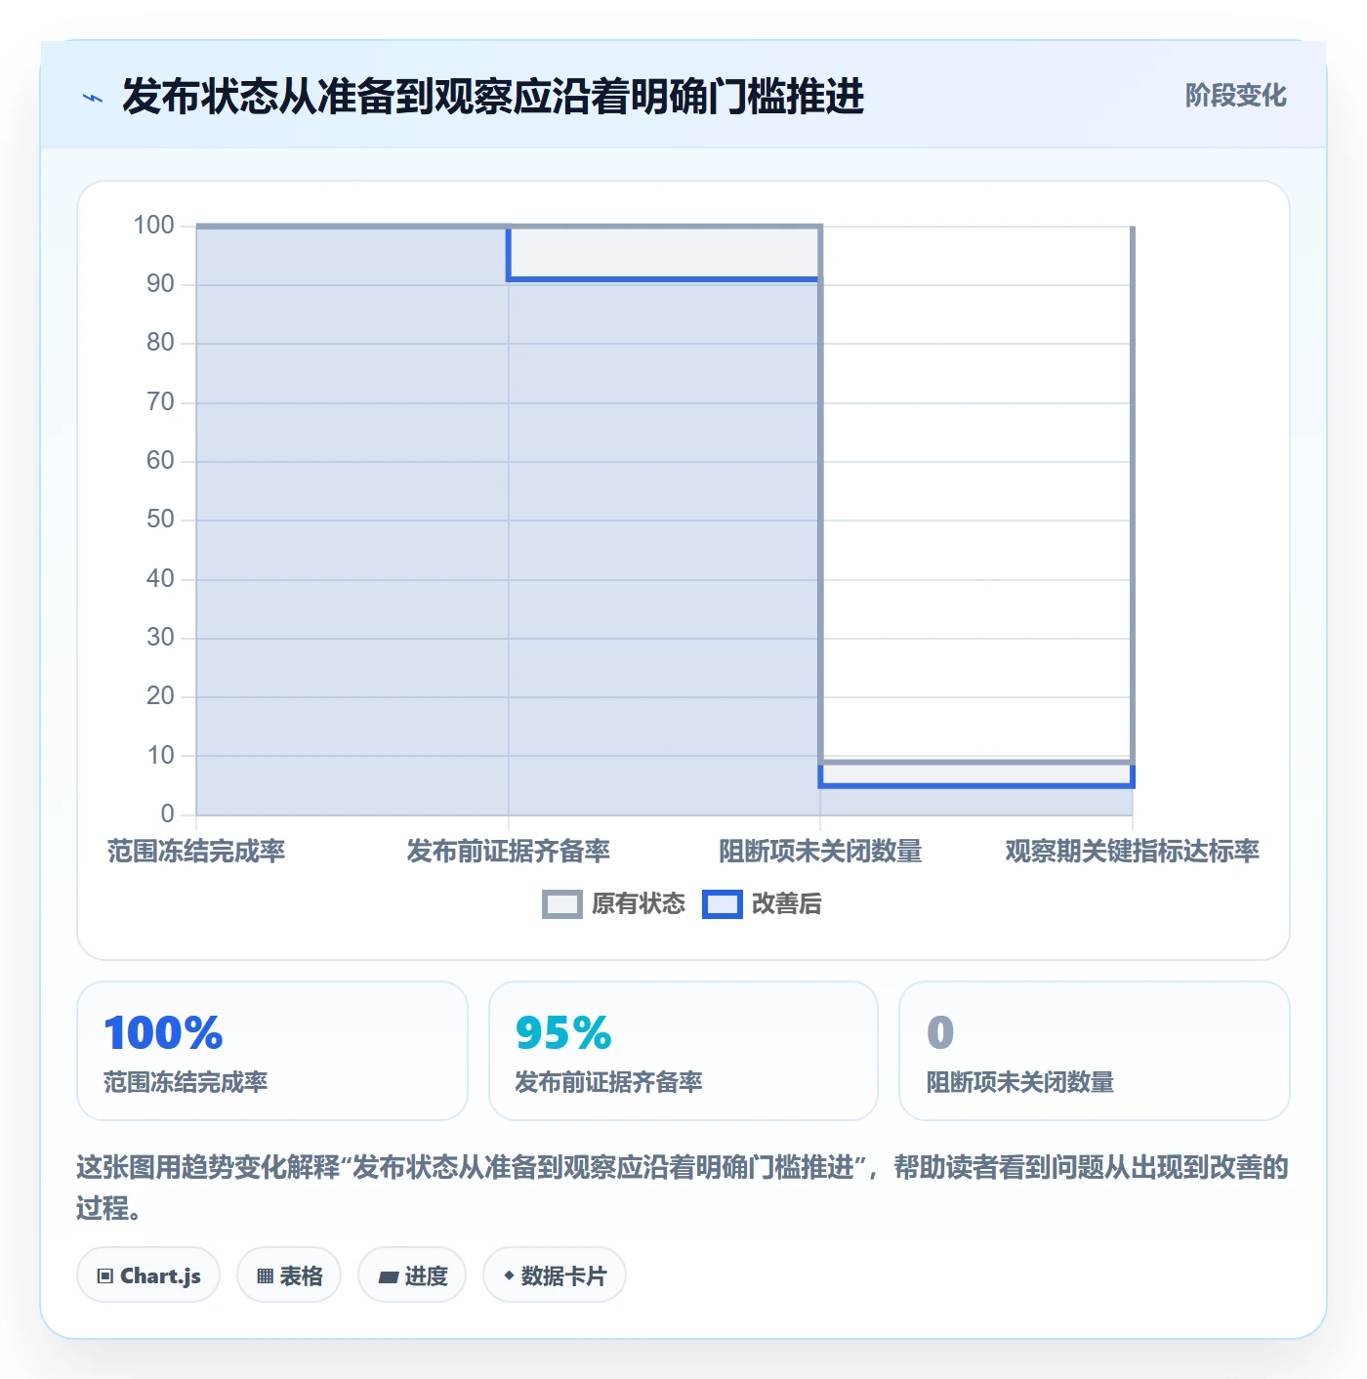
Task: Click the y-axis value 90
Action: coord(160,284)
